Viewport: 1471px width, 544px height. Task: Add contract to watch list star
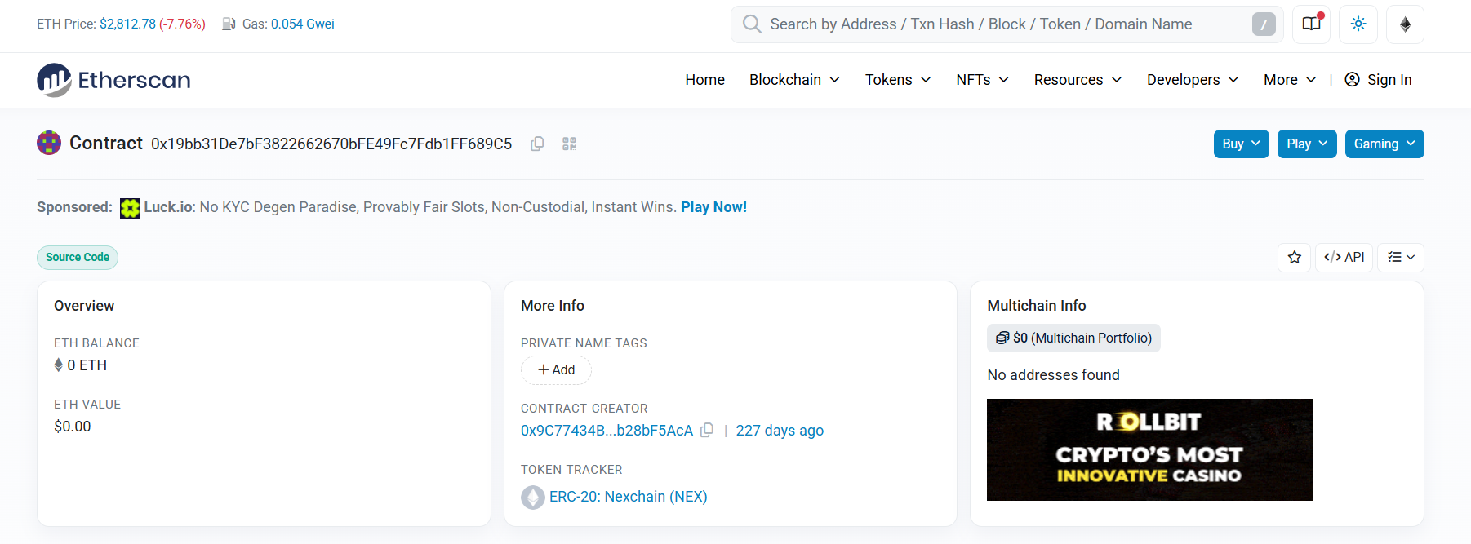coord(1295,258)
